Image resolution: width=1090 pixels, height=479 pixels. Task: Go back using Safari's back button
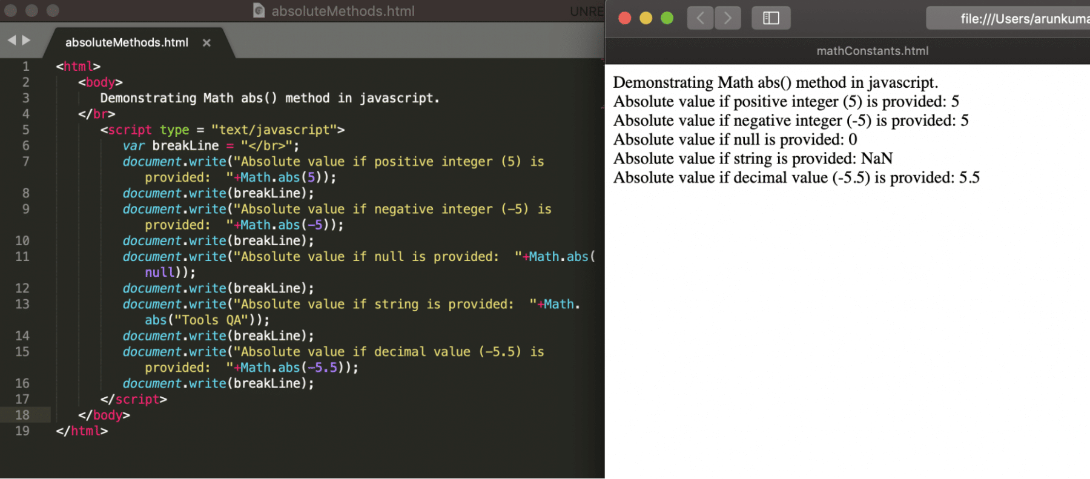tap(700, 18)
